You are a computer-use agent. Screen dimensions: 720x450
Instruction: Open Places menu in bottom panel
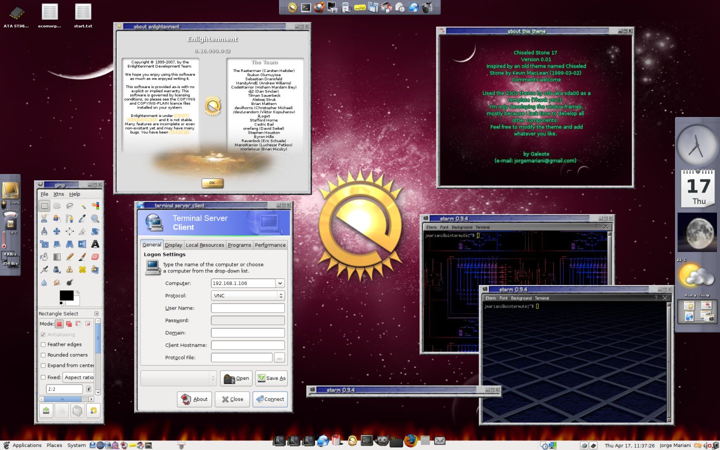54,445
